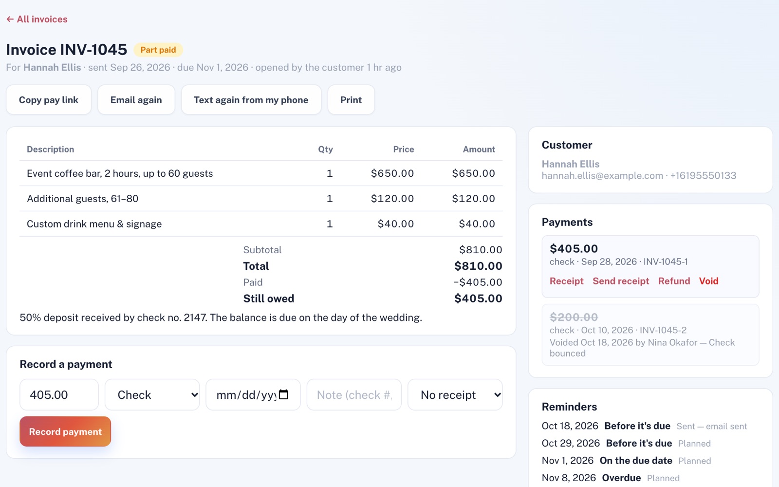Copy the pay link
779x487 pixels.
[x=49, y=100]
